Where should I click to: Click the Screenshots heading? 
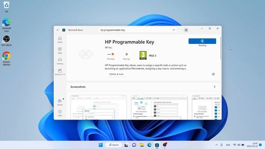coord(78,87)
